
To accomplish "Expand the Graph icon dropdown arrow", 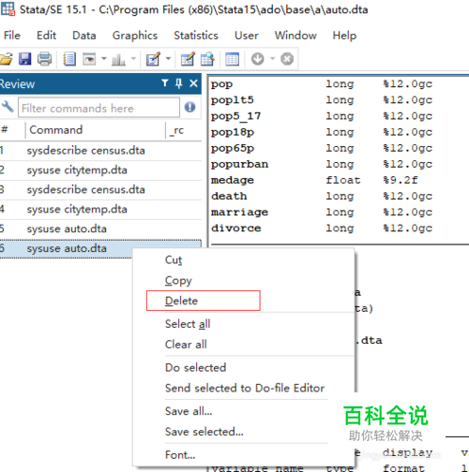I will coord(133,58).
